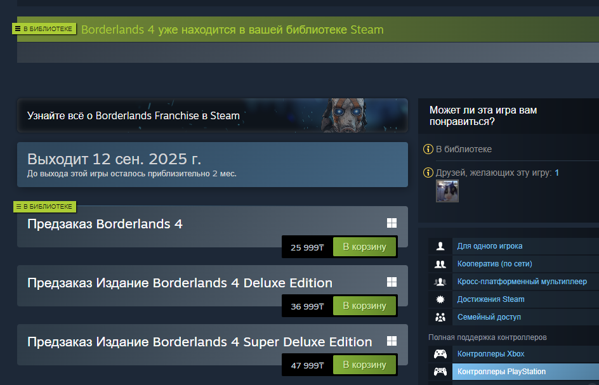
Task: Click Super Deluxe Edition preorder title
Action: point(199,342)
